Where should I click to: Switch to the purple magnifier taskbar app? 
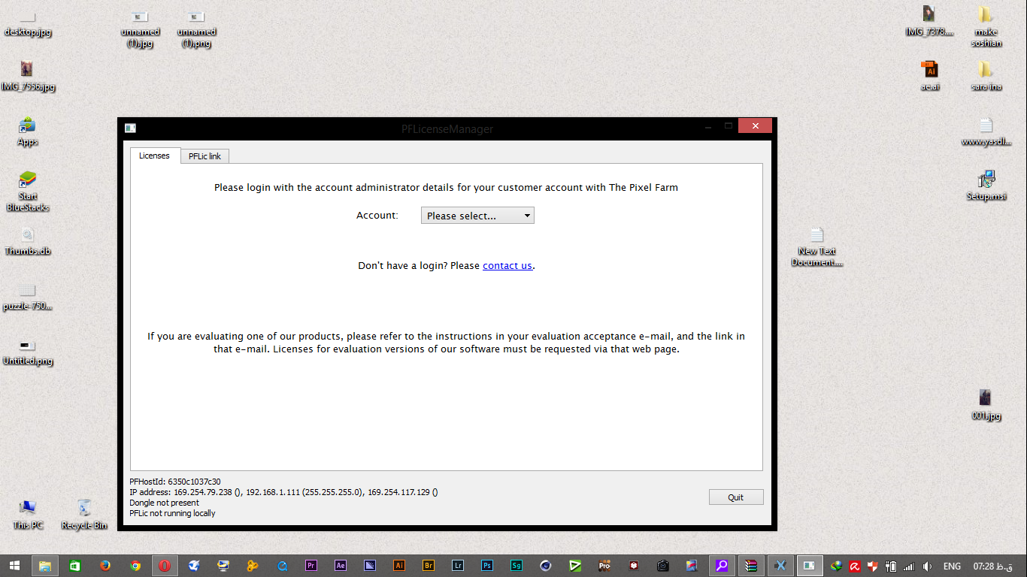pos(722,566)
